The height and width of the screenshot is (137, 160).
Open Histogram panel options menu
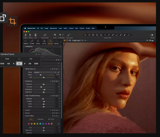click(60, 46)
